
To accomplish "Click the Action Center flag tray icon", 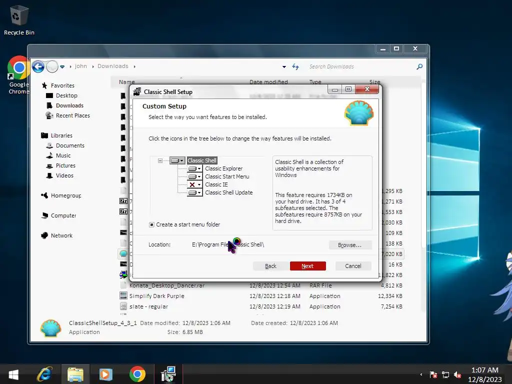I will [433, 374].
